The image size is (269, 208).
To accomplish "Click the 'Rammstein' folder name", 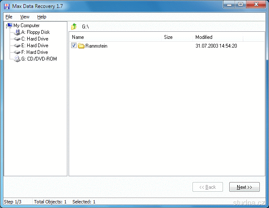I will click(96, 46).
